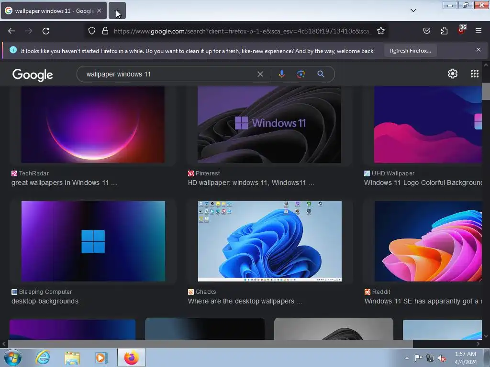Click horizontal scrollbar right arrow
This screenshot has height=367, width=490.
point(478,344)
